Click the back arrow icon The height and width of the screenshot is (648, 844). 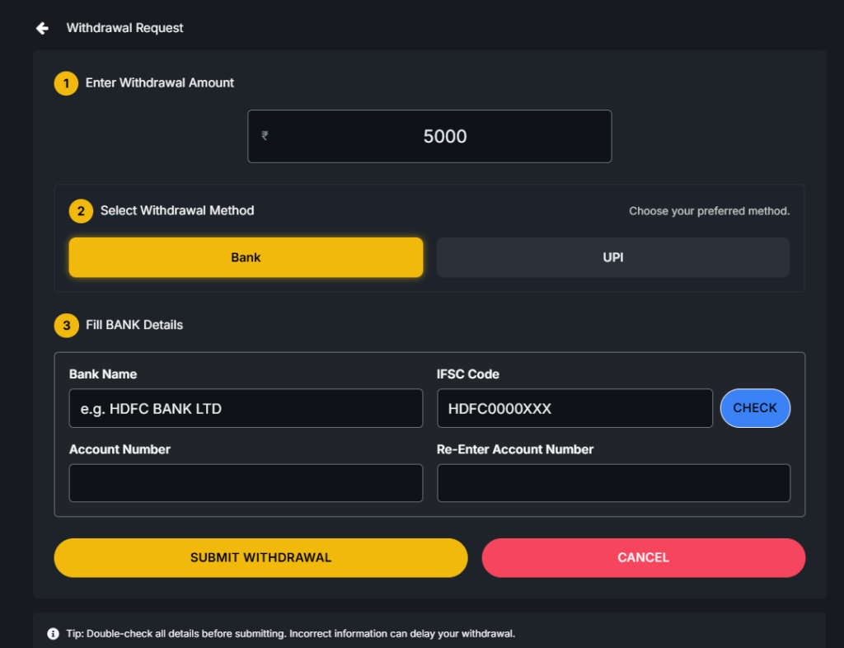click(42, 28)
